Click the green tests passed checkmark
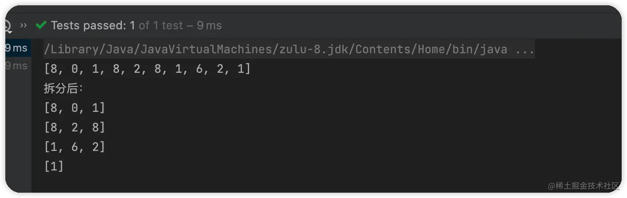627x198 pixels. (x=41, y=25)
